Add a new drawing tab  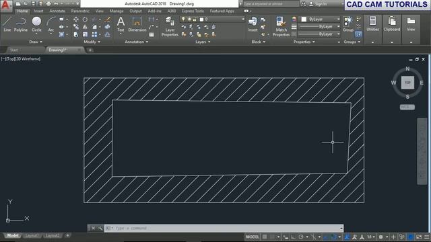coord(90,50)
